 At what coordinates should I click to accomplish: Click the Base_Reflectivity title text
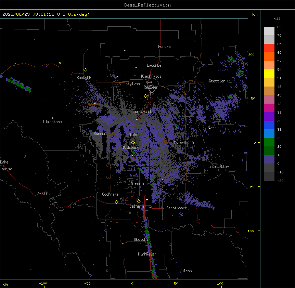(x=147, y=5)
